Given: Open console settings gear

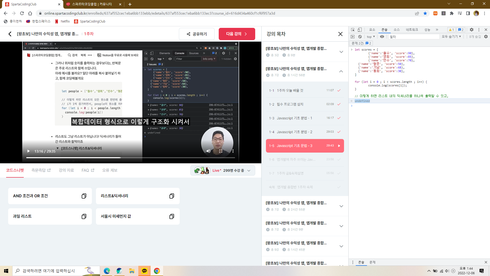Looking at the screenshot, I should coord(486,37).
